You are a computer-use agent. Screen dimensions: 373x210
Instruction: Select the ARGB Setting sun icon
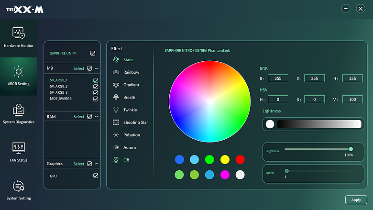tap(19, 71)
